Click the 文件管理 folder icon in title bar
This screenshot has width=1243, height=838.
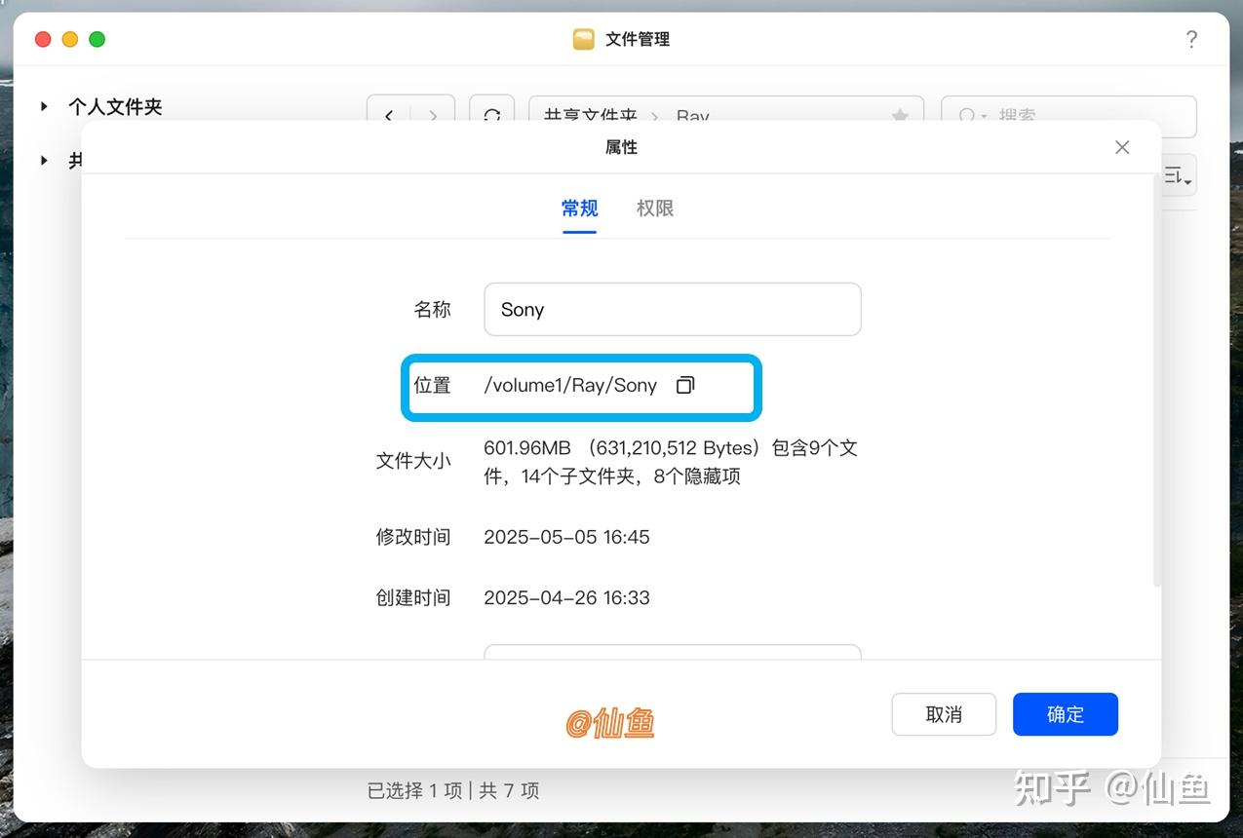pos(584,39)
